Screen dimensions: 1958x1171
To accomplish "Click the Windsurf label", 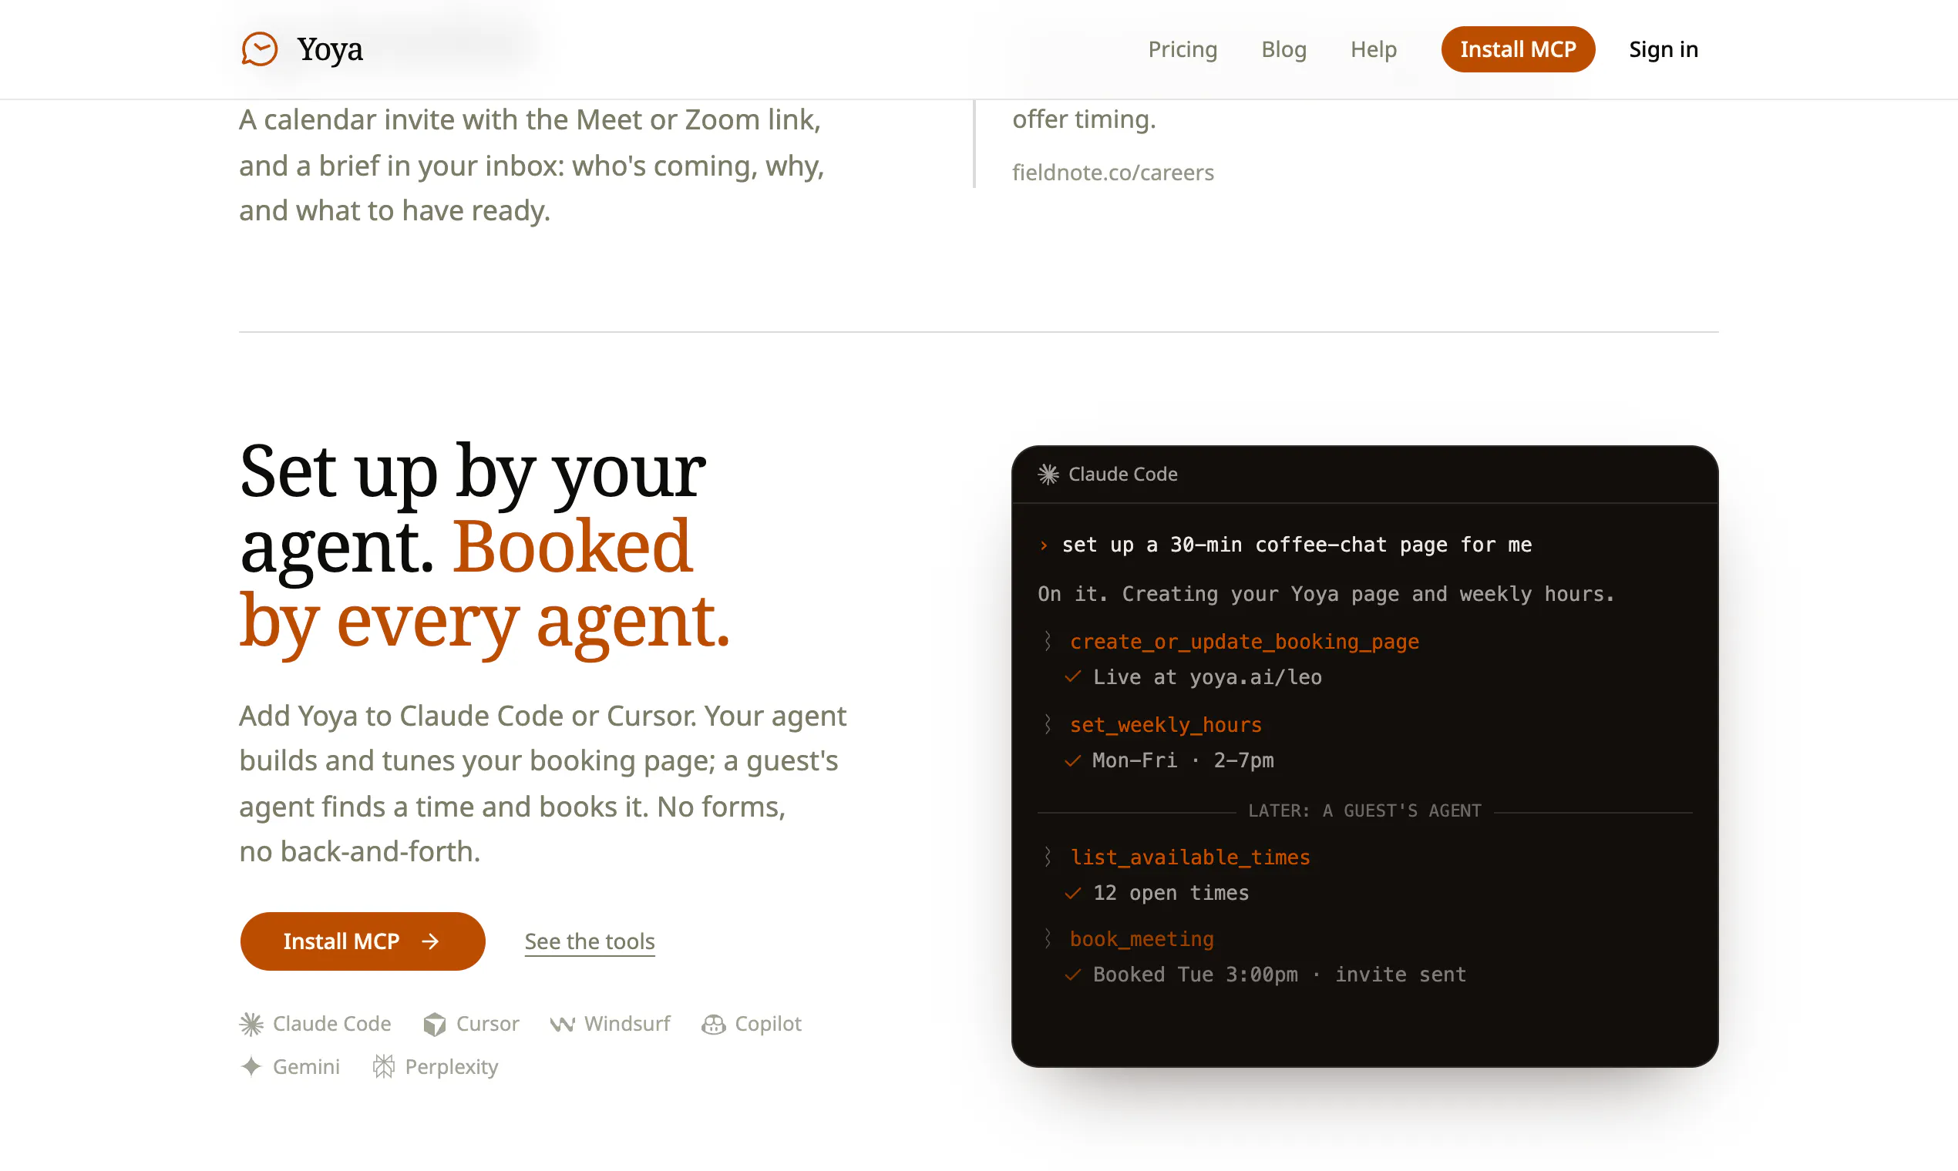I will click(x=627, y=1023).
